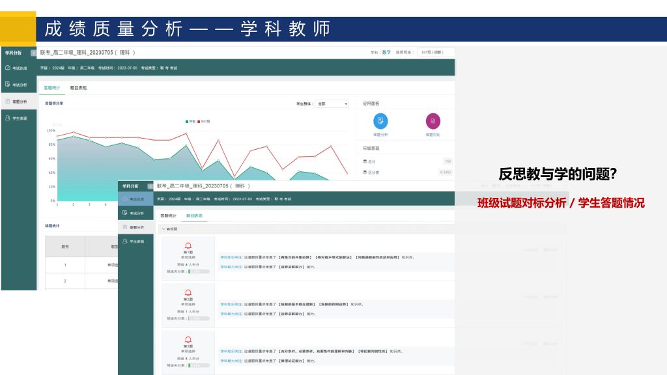Image resolution: width=667 pixels, height=375 pixels.
Task: Click the blue 答题分析 circle icon
Action: tap(380, 121)
